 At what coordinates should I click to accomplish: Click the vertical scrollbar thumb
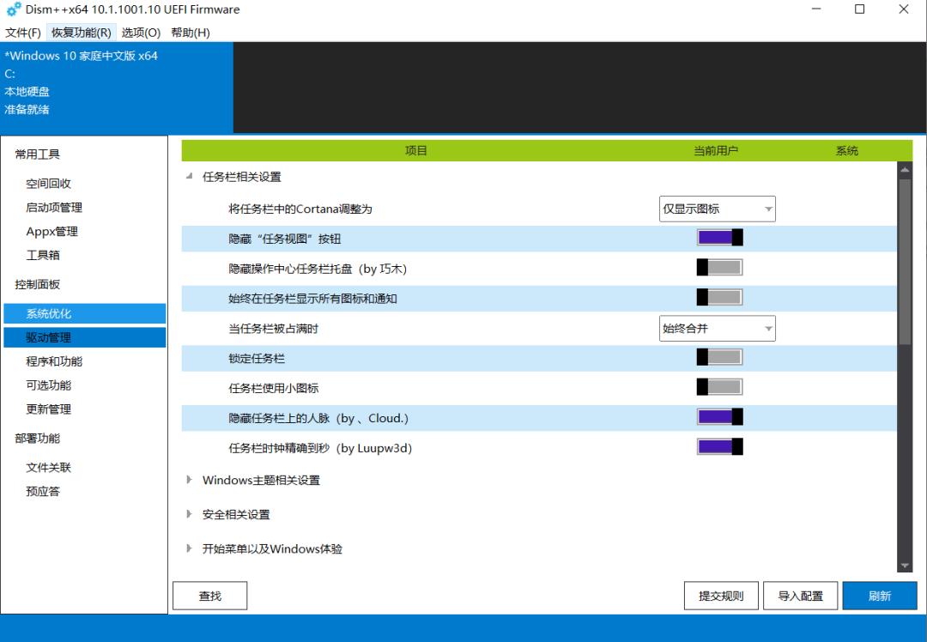[905, 257]
